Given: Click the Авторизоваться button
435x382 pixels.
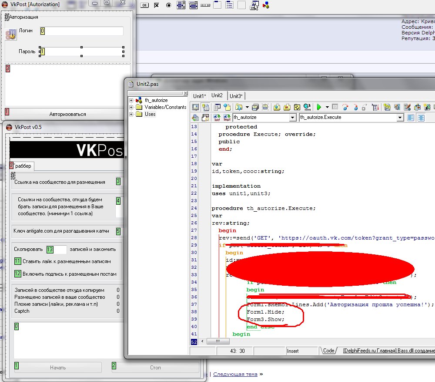Looking at the screenshot, I should (x=68, y=114).
